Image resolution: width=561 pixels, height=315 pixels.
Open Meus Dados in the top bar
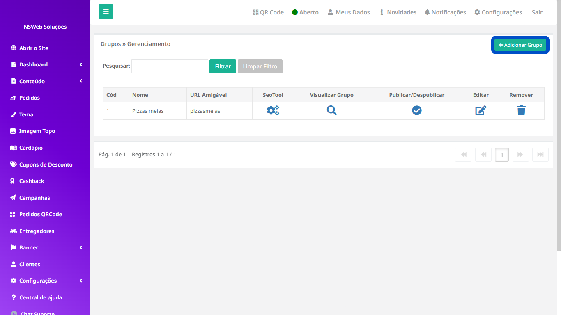[x=349, y=12]
